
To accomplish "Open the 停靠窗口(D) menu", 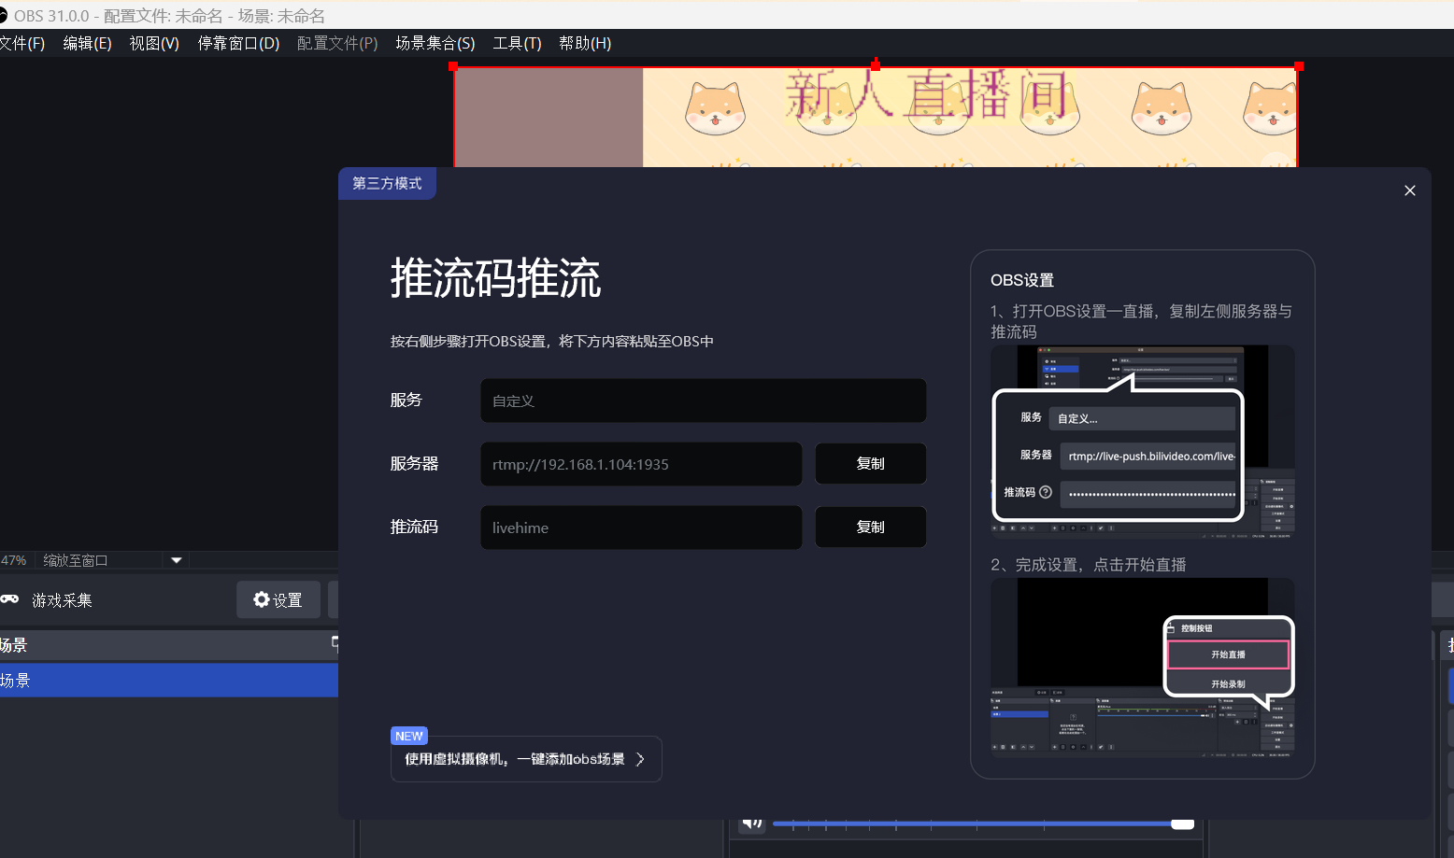I will coord(238,43).
